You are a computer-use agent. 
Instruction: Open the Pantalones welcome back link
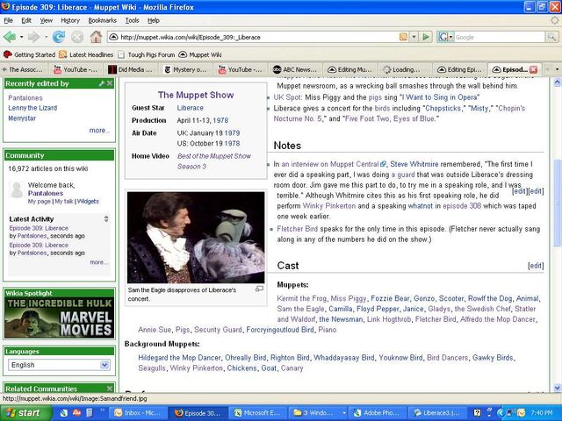[x=46, y=193]
